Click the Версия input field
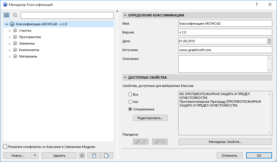This screenshot has height=162, width=277. coord(225,32)
